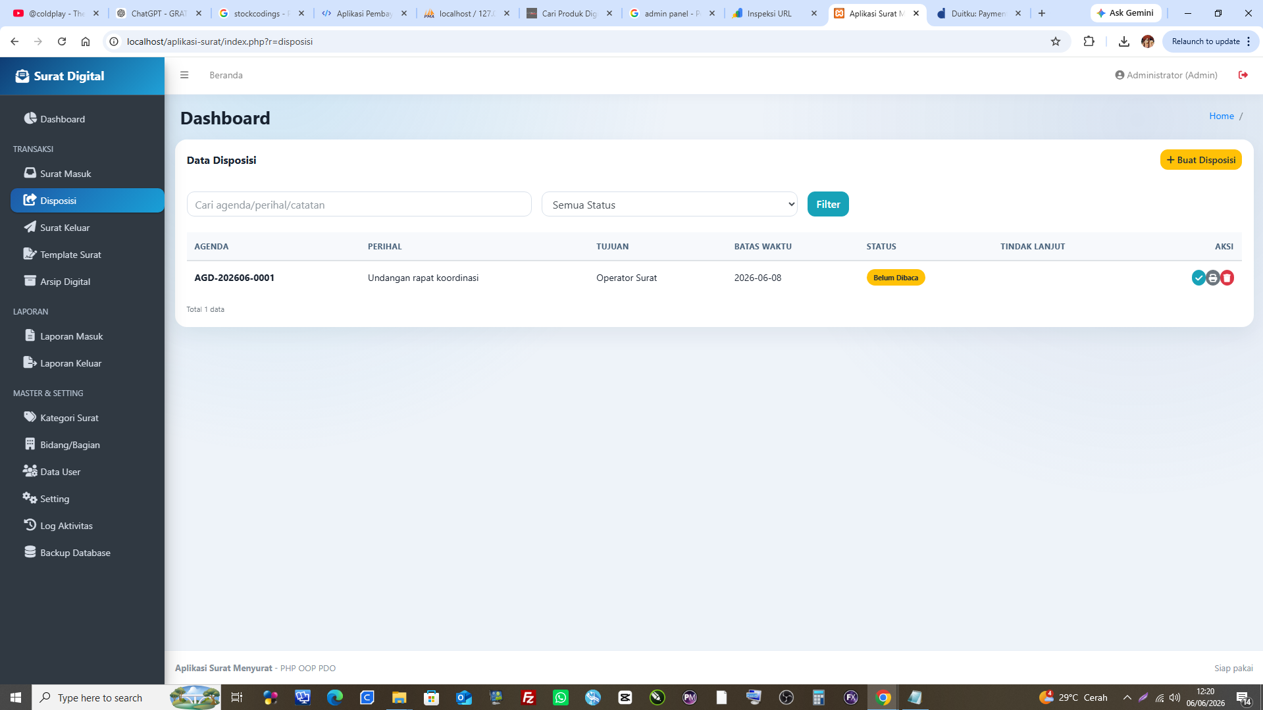Viewport: 1263px width, 710px height.
Task: Click the red logout icon
Action: [1243, 75]
